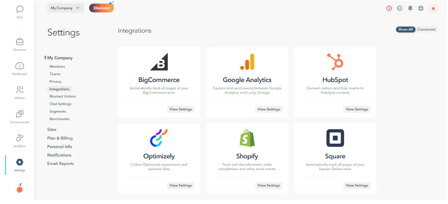Filter integrations by Connected
This screenshot has height=204, width=448.
426,29
